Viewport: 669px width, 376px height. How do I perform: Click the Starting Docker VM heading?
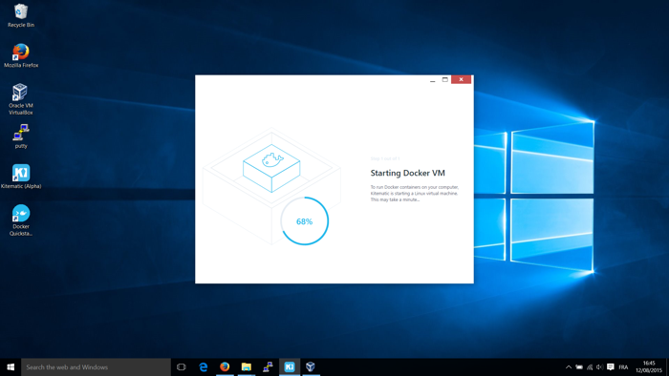click(407, 173)
